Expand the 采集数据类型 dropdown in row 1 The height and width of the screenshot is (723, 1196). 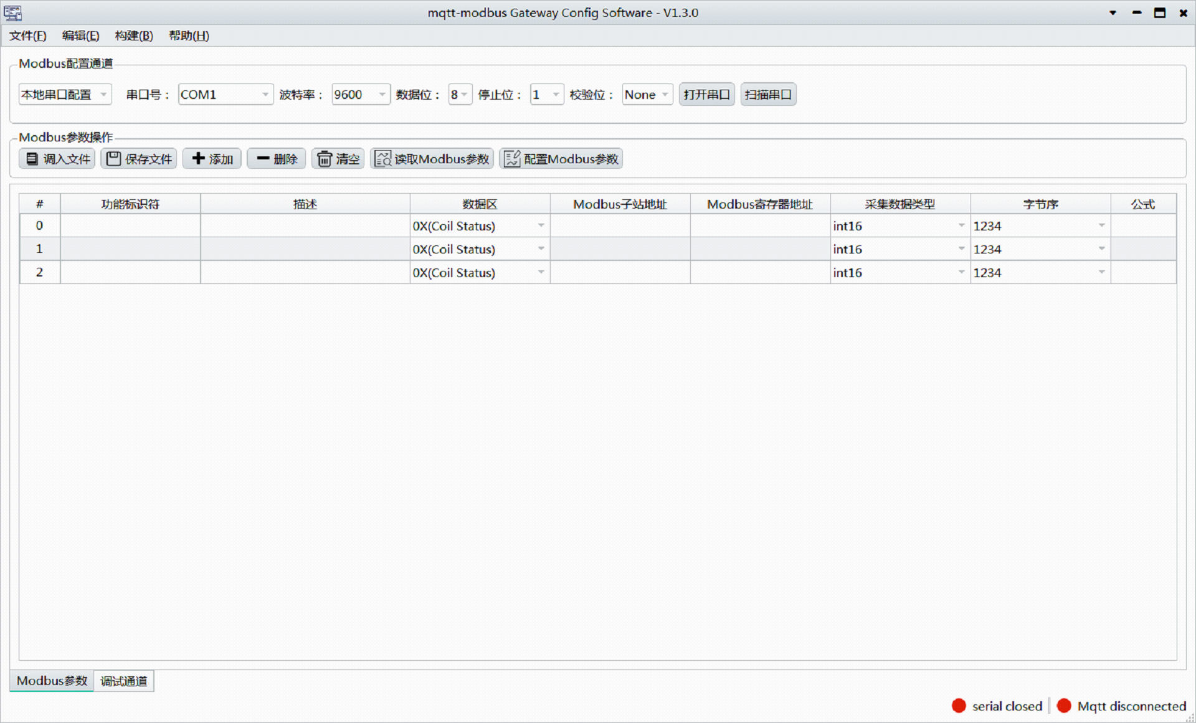(957, 249)
